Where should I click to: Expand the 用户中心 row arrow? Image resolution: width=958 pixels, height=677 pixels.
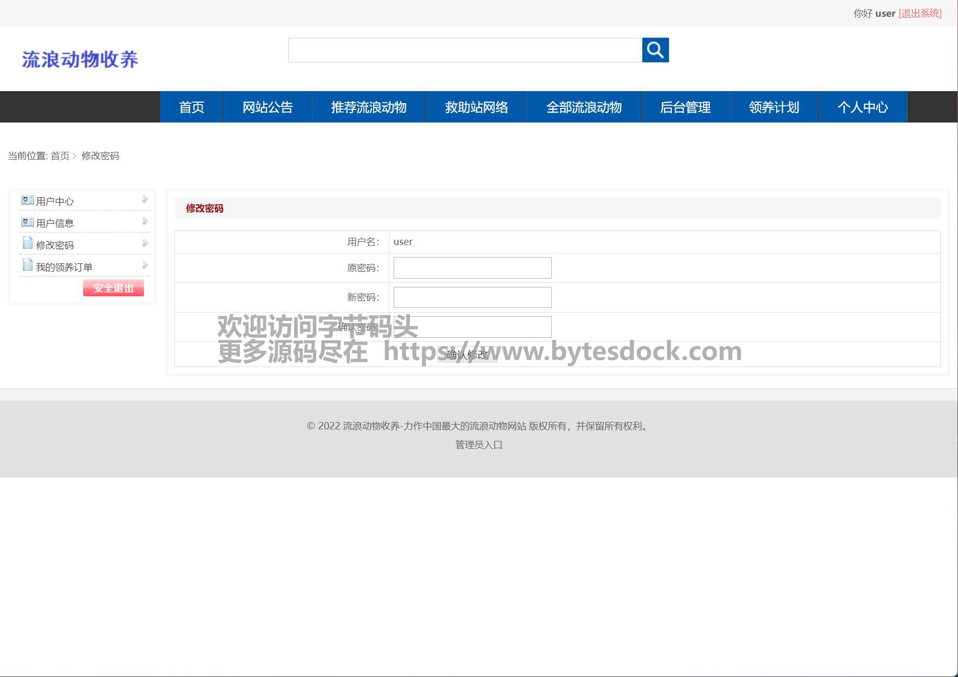click(145, 199)
